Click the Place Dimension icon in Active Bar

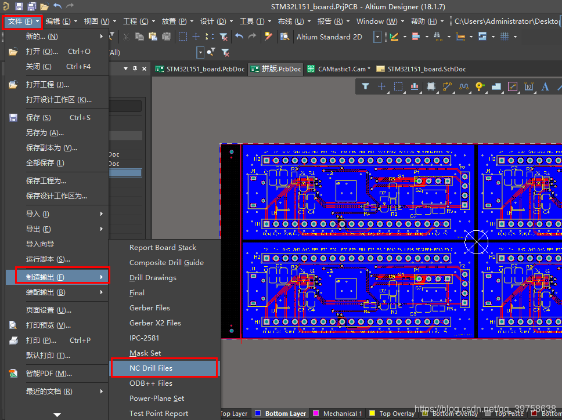click(x=529, y=86)
